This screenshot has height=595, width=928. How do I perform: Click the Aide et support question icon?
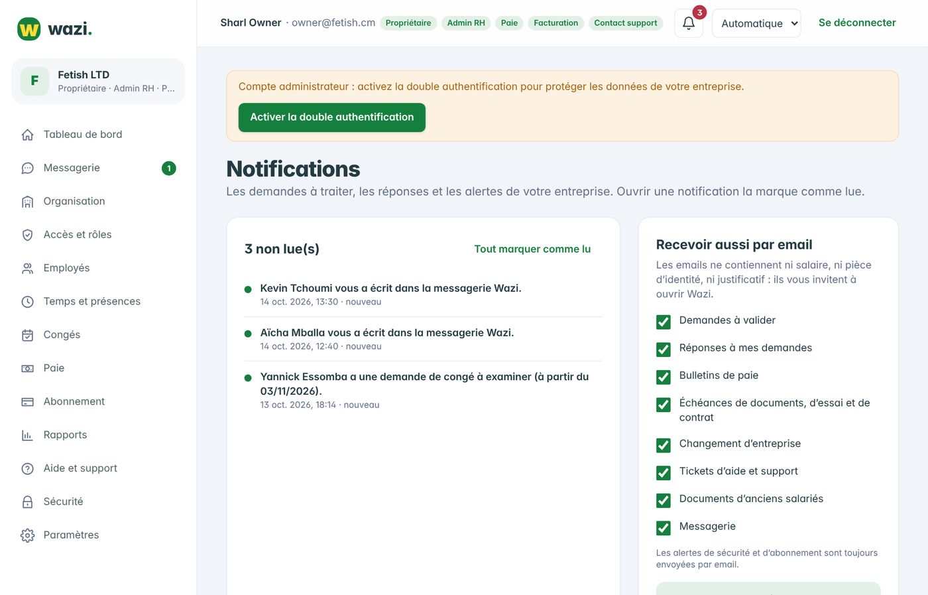(x=27, y=468)
